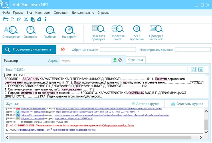
Task: Paste text using the clipboard icon
Action: coord(32,19)
